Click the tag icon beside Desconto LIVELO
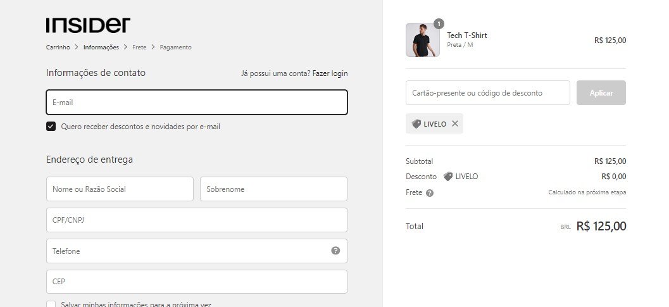 (x=447, y=177)
